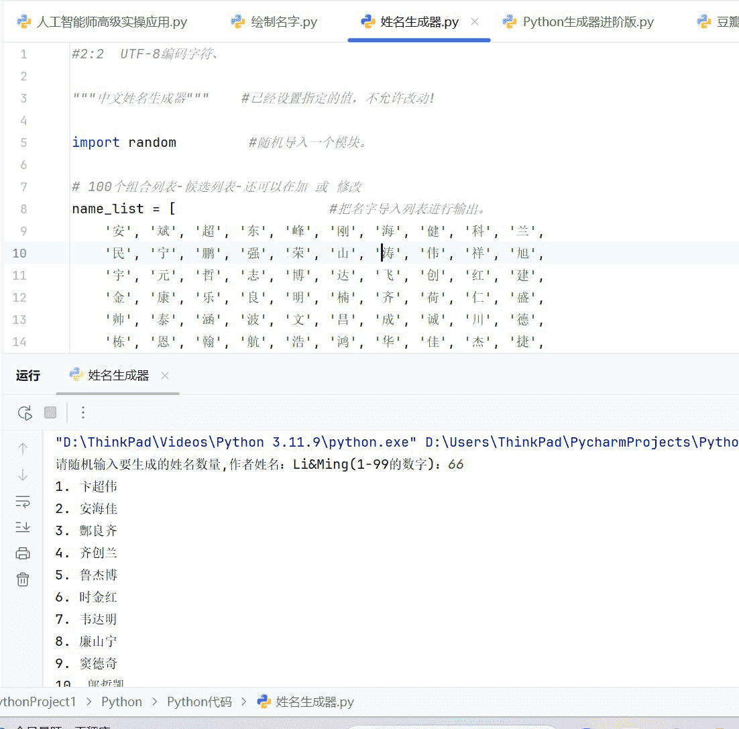Click output line 9. 窦德奇
This screenshot has height=729, width=739.
coord(87,663)
